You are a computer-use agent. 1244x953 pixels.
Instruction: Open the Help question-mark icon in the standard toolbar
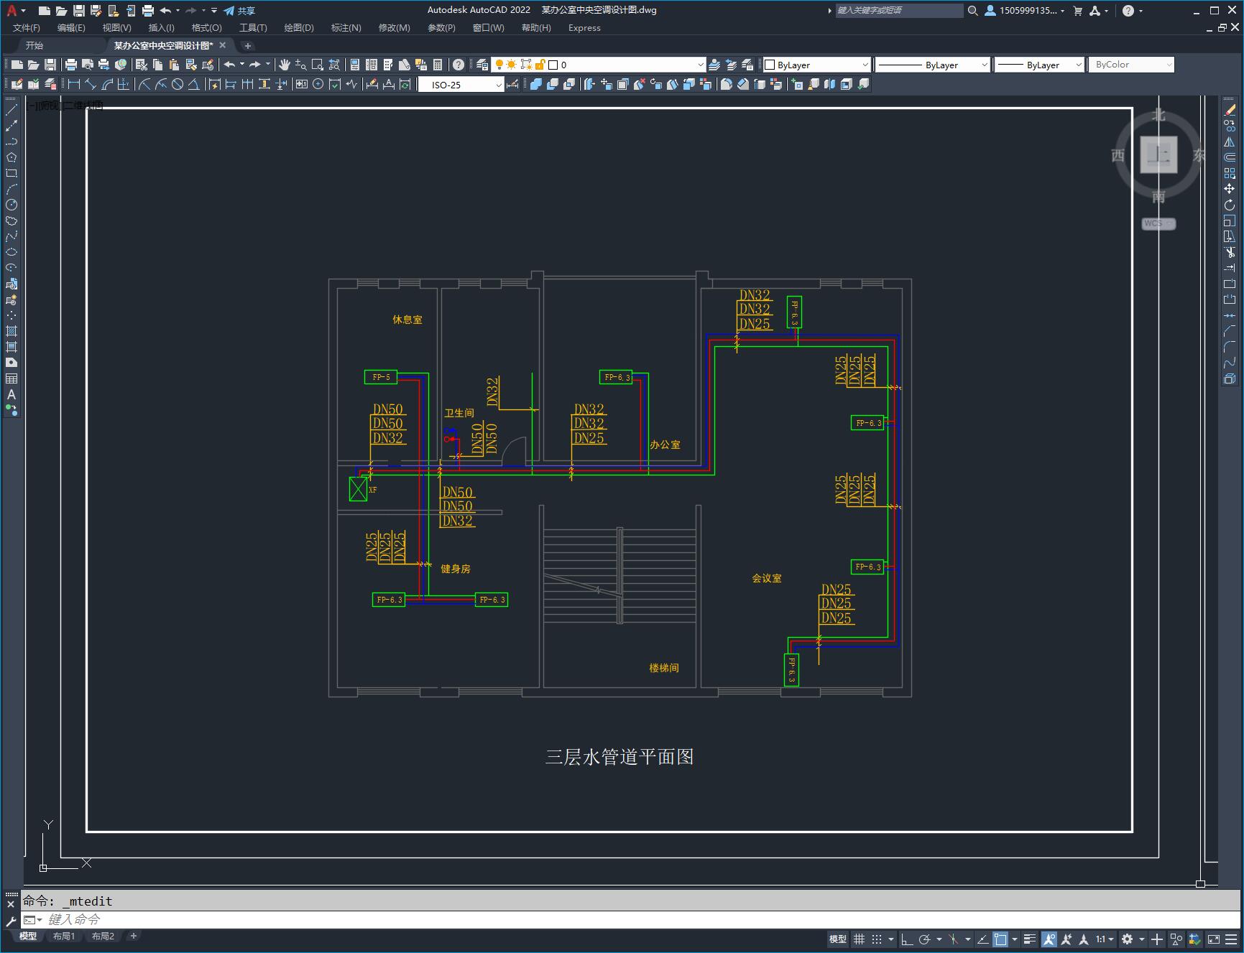coord(459,65)
